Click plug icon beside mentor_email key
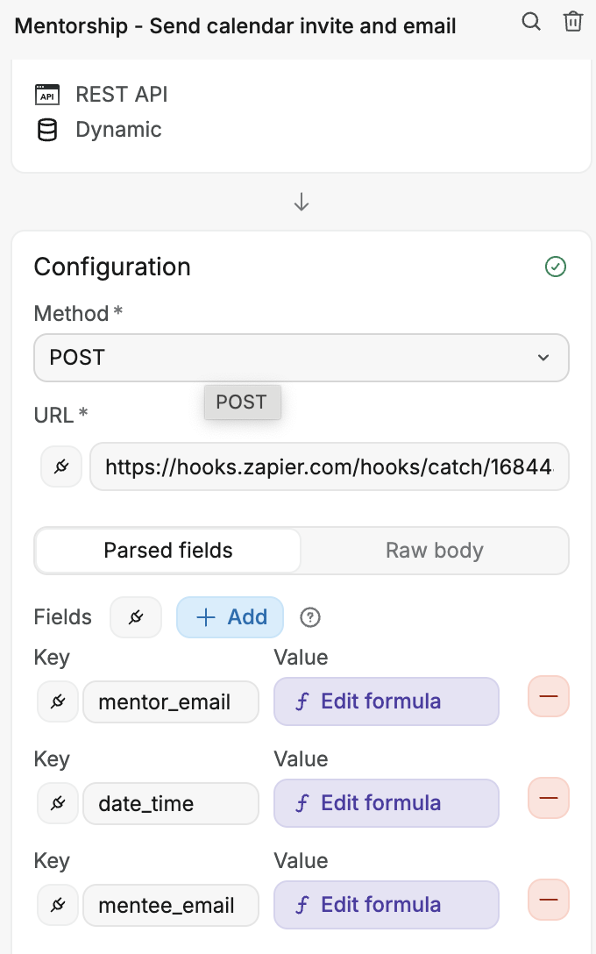 [x=58, y=701]
